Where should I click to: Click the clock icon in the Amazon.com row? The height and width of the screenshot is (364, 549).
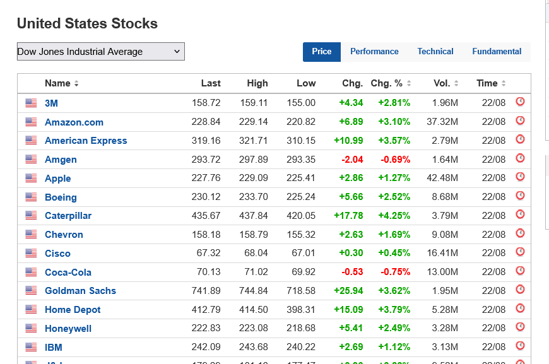point(520,120)
